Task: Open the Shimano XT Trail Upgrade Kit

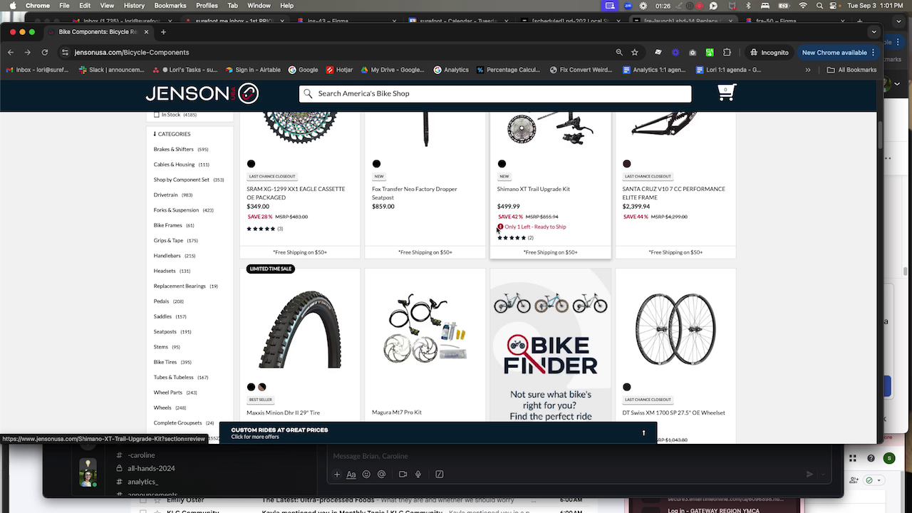Action: [533, 189]
